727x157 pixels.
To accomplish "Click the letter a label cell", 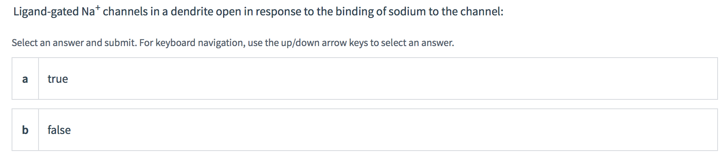I will [x=25, y=78].
